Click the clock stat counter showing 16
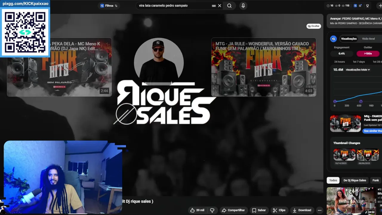 330,6
